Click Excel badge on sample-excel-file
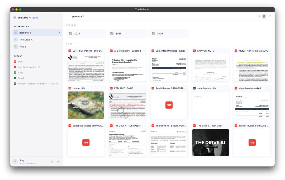The height and width of the screenshot is (180, 285). pos(194,88)
